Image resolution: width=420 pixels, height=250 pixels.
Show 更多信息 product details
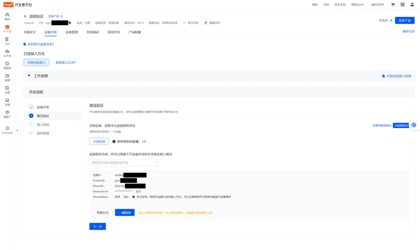(x=191, y=23)
